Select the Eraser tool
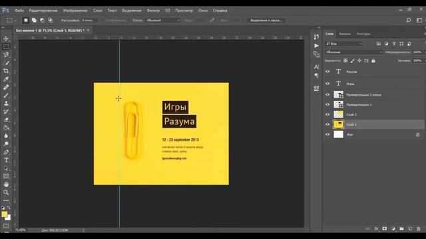 click(x=6, y=119)
